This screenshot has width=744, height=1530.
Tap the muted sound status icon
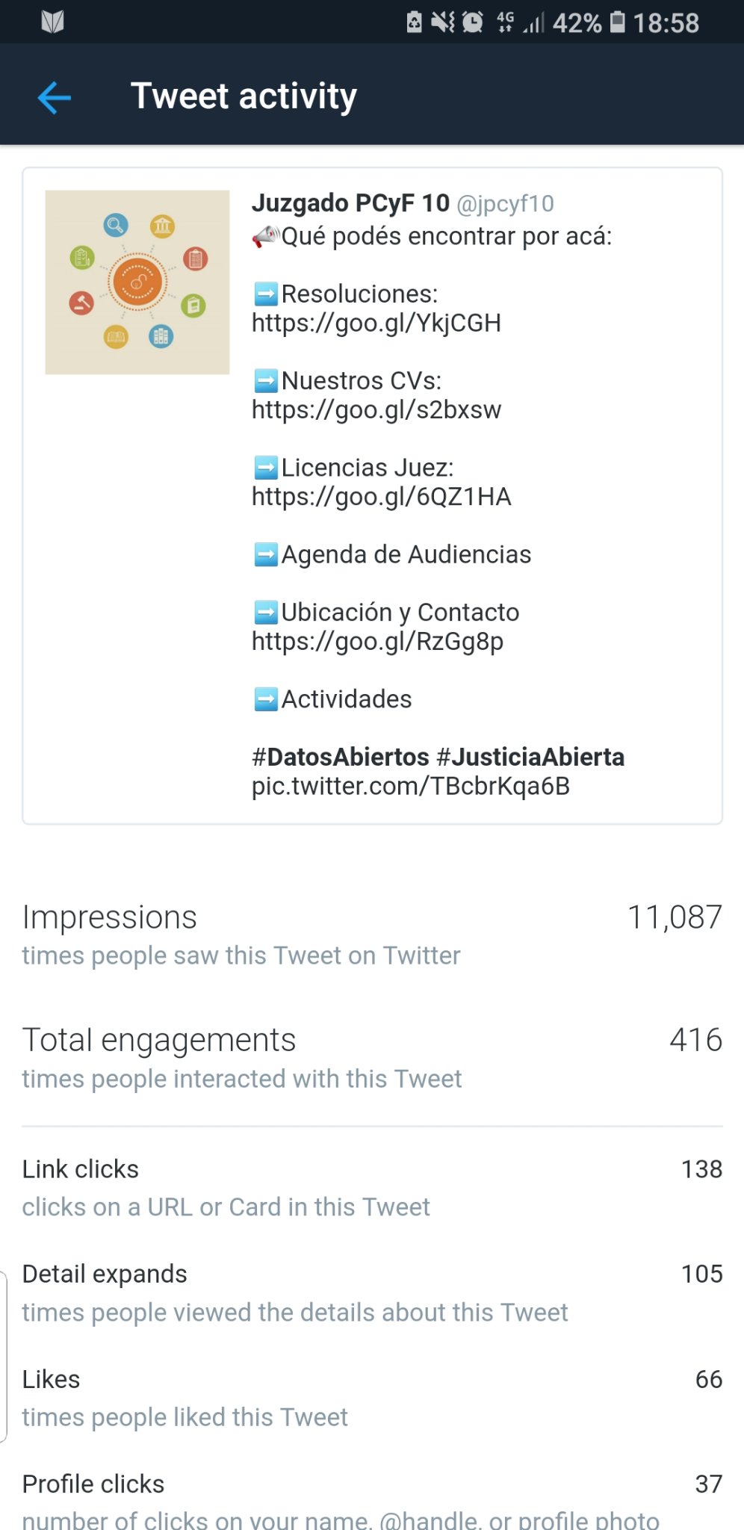[x=443, y=22]
